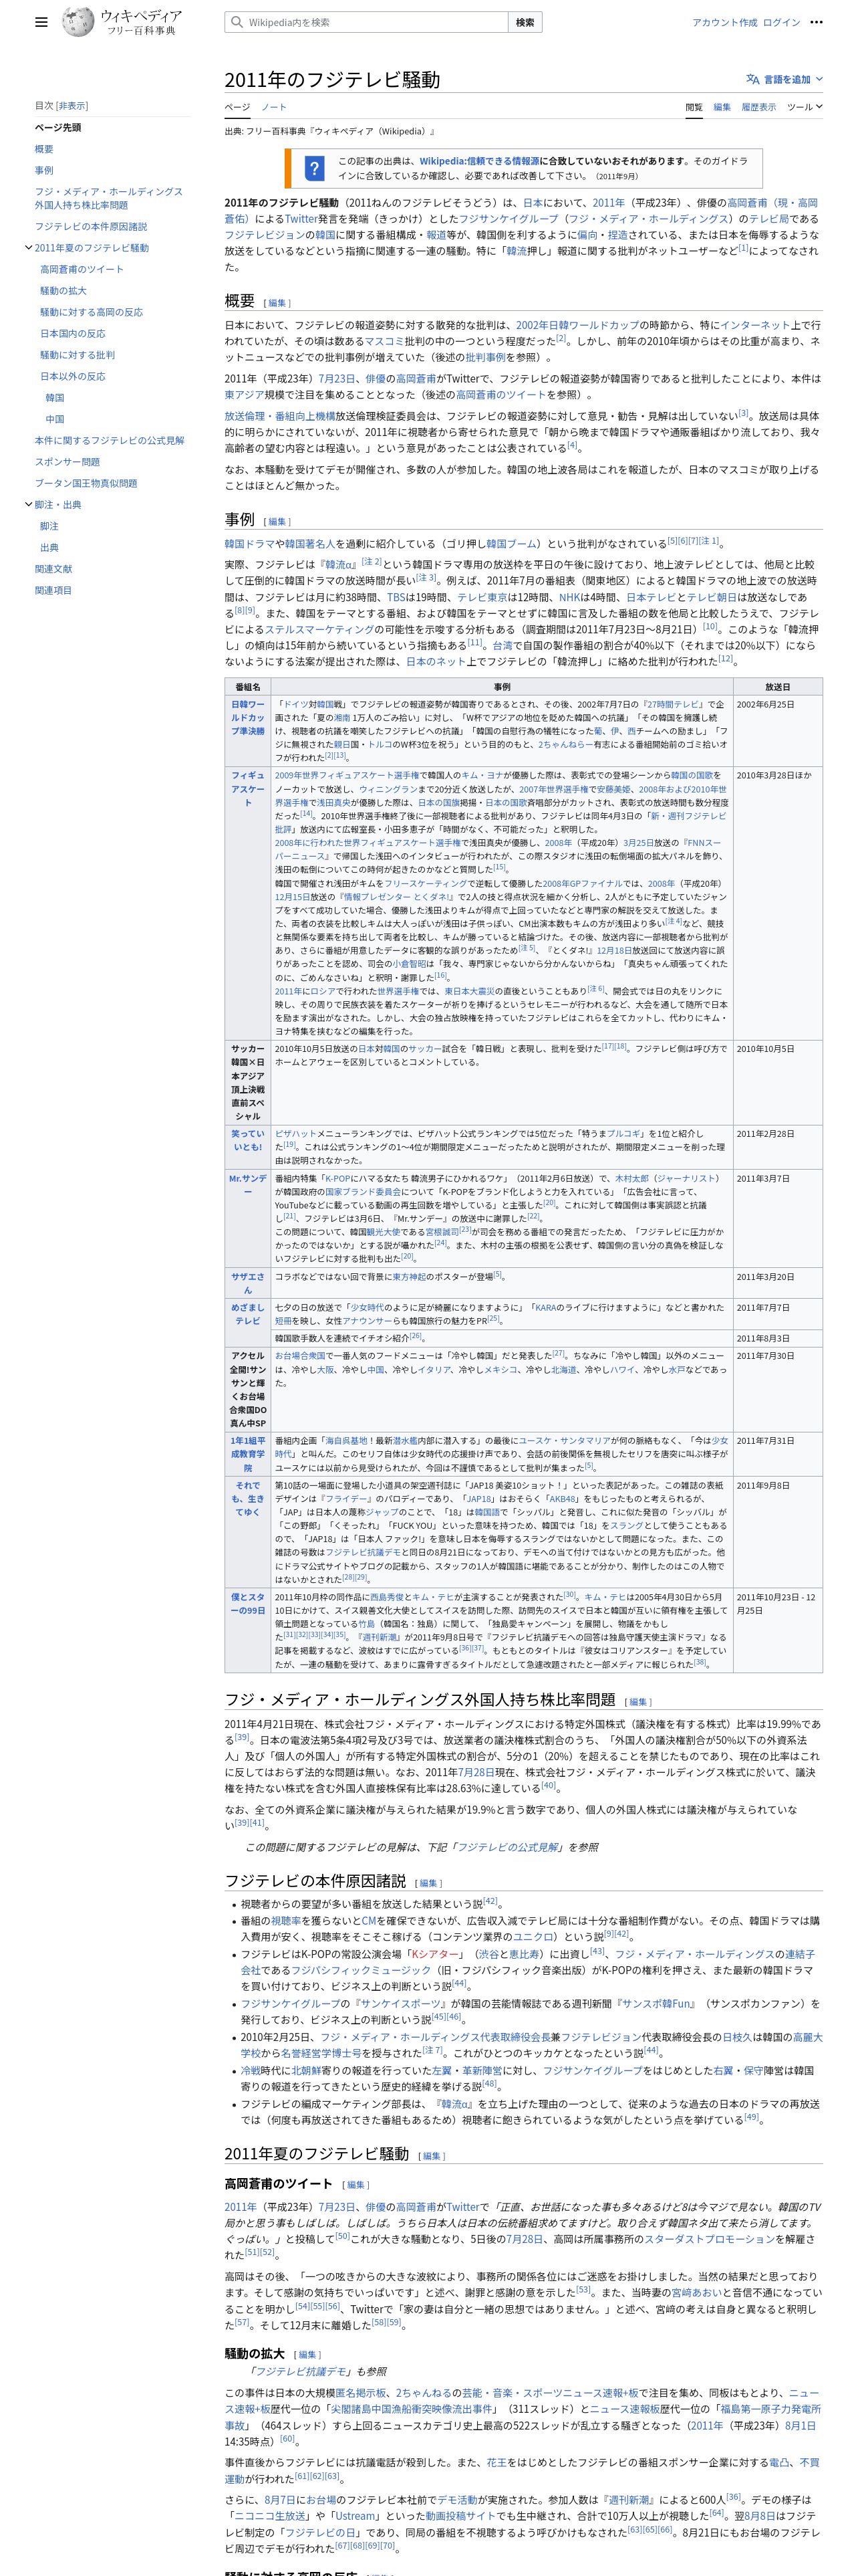Open the three-dot personal tools menu
This screenshot has height=2576, width=858.
coord(816,22)
